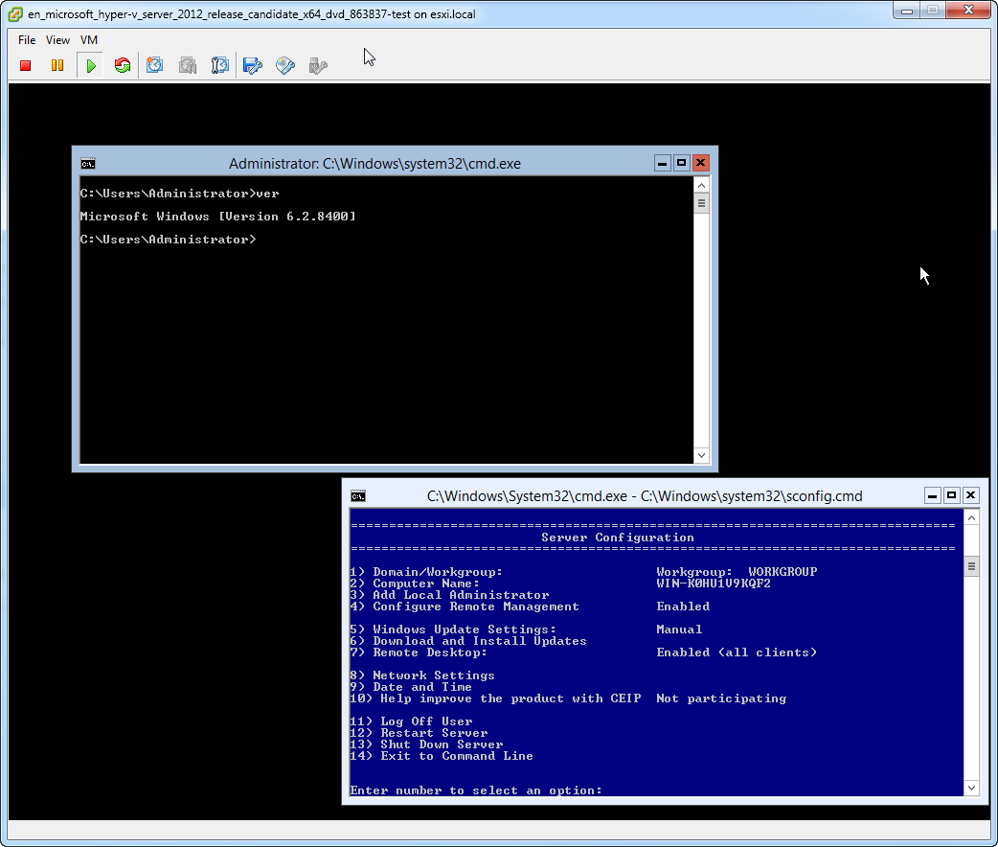Close the Administrator cmd.exe window
The height and width of the screenshot is (847, 998).
click(700, 163)
